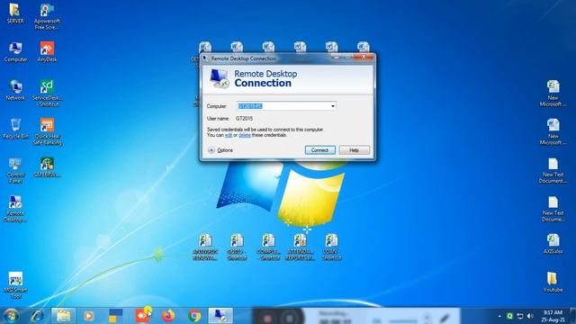Close the Remote Desktop Connection dialog
Screen dimensions: 576x324
pos(364,57)
